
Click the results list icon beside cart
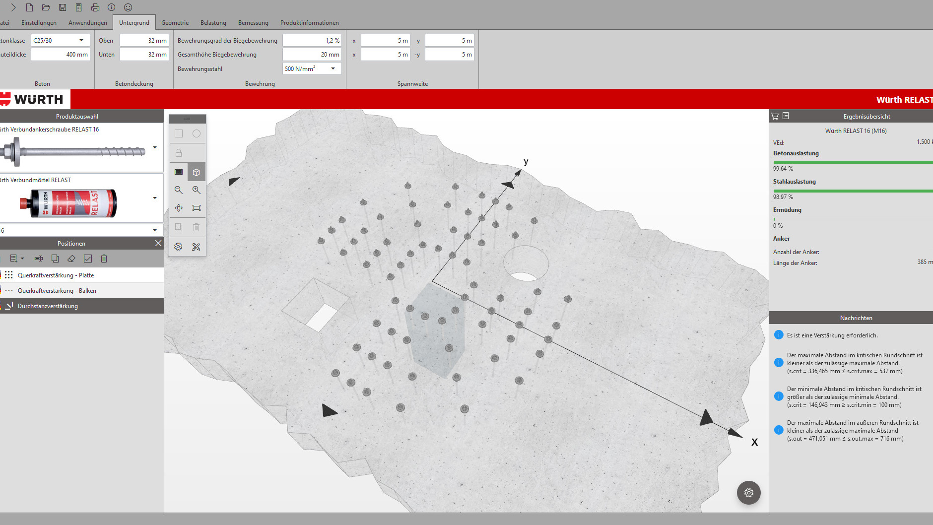click(786, 116)
